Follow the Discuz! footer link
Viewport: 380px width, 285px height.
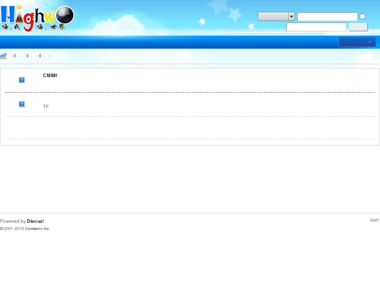tap(36, 221)
